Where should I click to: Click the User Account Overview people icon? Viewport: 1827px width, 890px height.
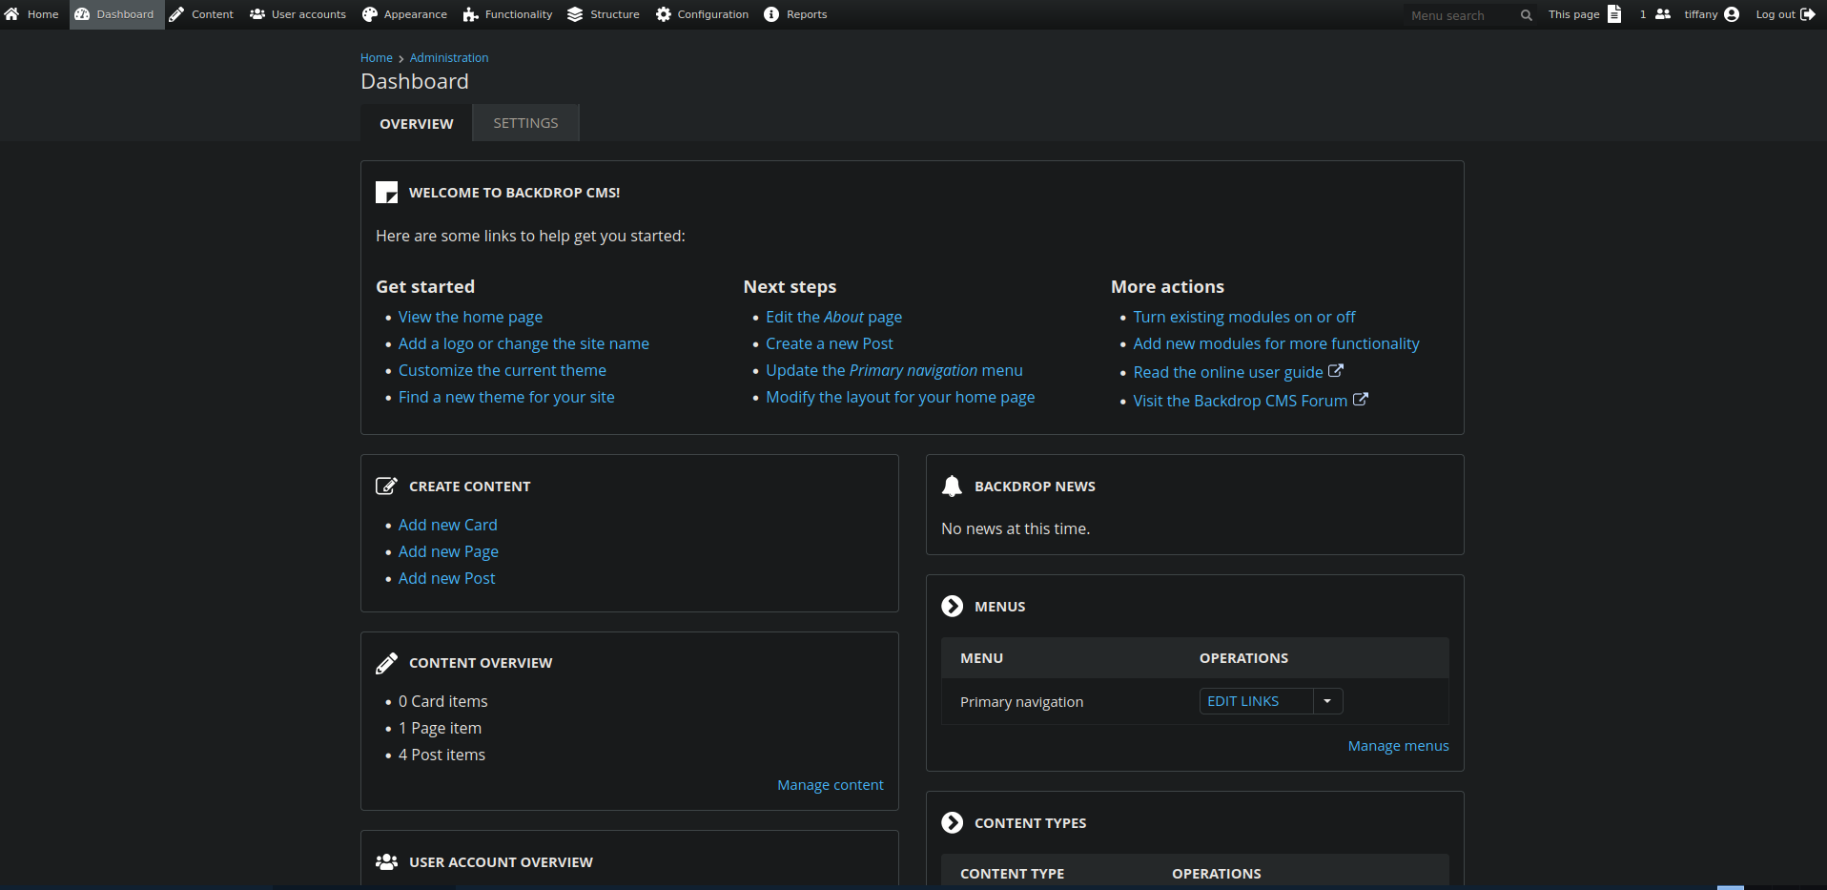[386, 861]
